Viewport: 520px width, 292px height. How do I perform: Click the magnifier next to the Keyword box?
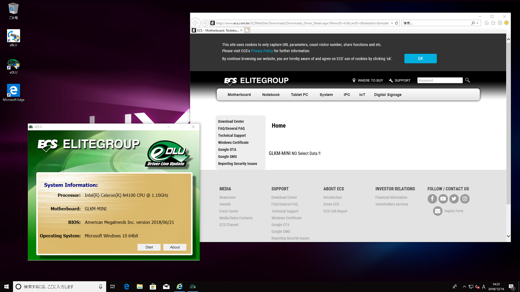pos(467,80)
